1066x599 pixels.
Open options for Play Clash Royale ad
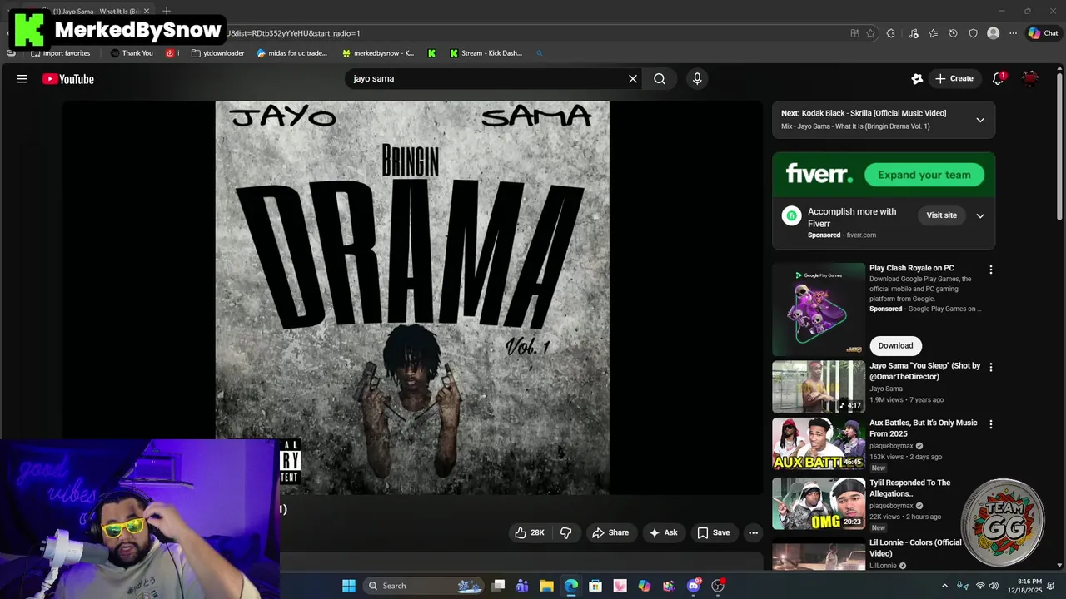(x=991, y=270)
